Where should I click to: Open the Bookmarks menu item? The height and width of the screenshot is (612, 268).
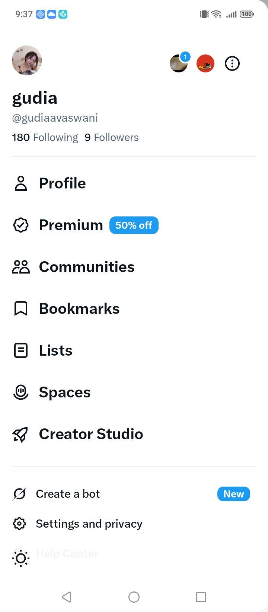coord(134,309)
